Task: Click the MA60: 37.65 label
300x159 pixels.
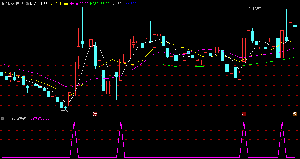Action: pyautogui.click(x=100, y=4)
